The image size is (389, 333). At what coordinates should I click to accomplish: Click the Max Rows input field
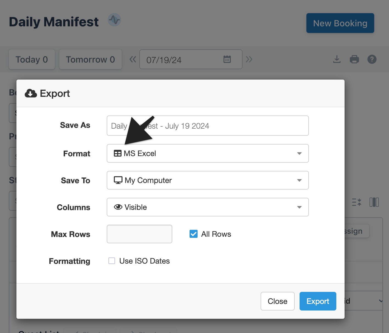tap(139, 234)
